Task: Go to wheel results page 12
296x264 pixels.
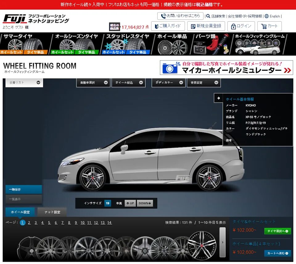Action: click(x=96, y=223)
